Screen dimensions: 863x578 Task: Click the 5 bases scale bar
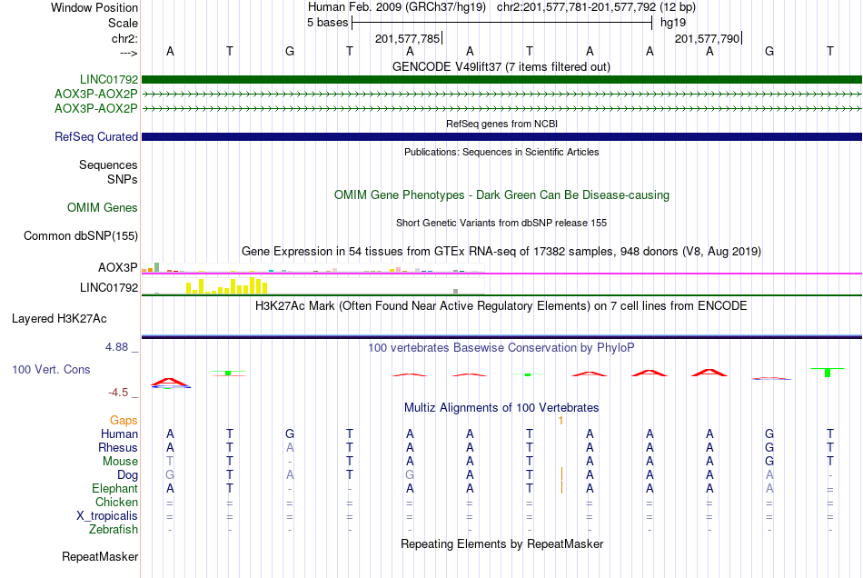coord(501,23)
